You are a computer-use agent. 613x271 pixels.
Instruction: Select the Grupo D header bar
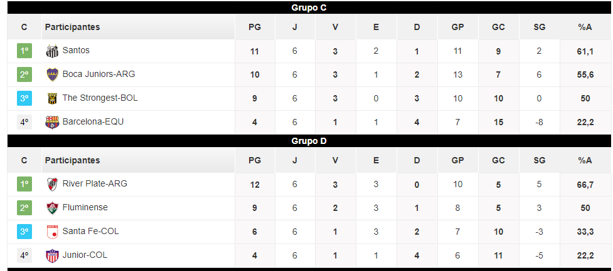309,141
